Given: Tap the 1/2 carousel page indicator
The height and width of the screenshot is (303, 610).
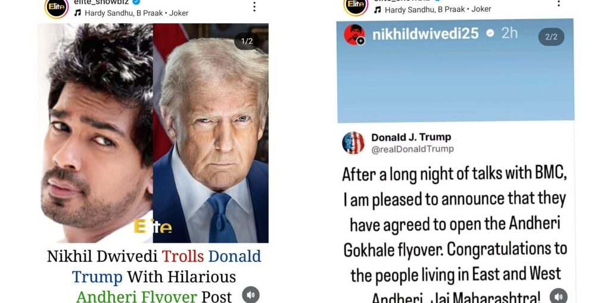Looking at the screenshot, I should pyautogui.click(x=247, y=41).
